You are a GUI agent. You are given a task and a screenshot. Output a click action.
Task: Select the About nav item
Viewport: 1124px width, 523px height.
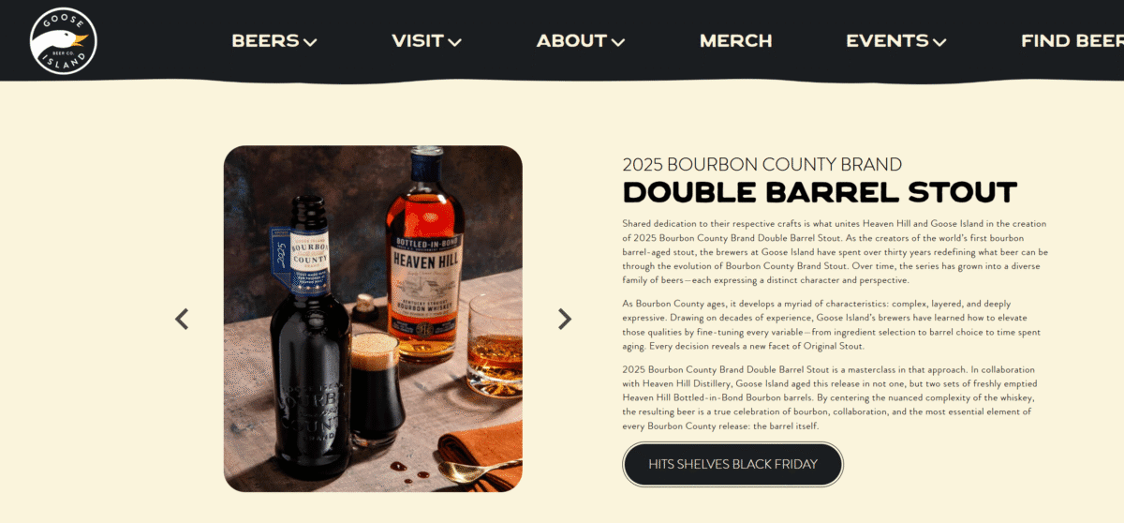coord(571,41)
